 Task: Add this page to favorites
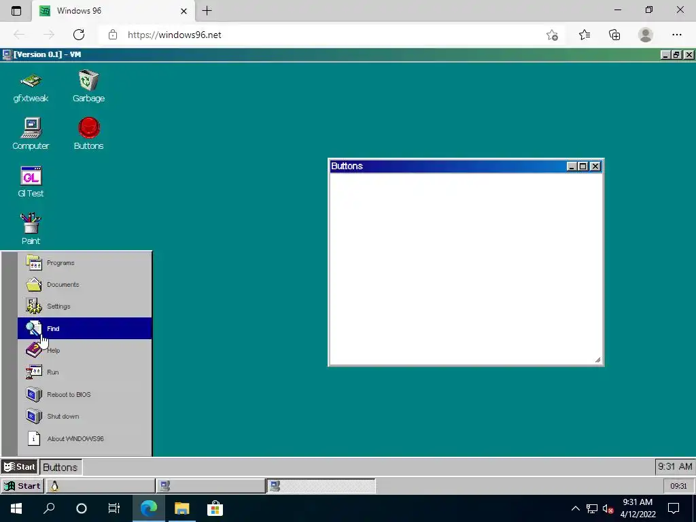[552, 35]
